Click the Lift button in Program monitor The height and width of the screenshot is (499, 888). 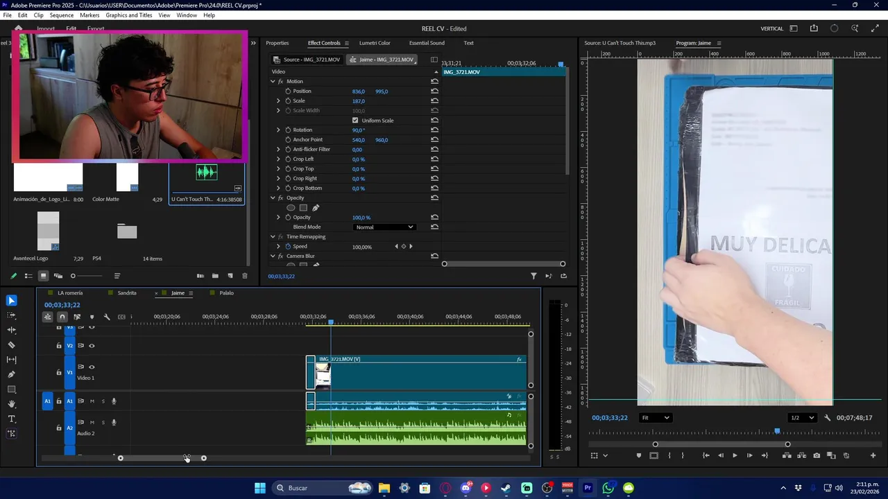click(x=787, y=455)
